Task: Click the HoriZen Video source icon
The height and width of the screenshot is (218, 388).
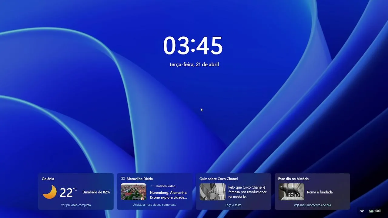Action: pyautogui.click(x=152, y=186)
